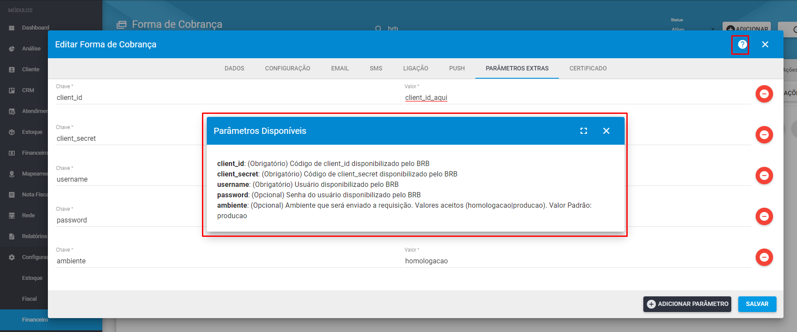Screen dimensions: 797x332
Task: Select the PARÂMETROS EXTRAS tab
Action: coord(517,68)
